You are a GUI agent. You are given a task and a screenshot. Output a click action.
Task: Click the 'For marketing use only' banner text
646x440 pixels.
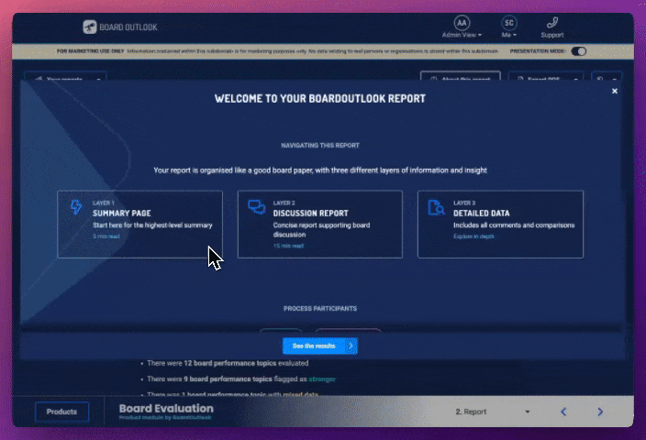pos(90,51)
